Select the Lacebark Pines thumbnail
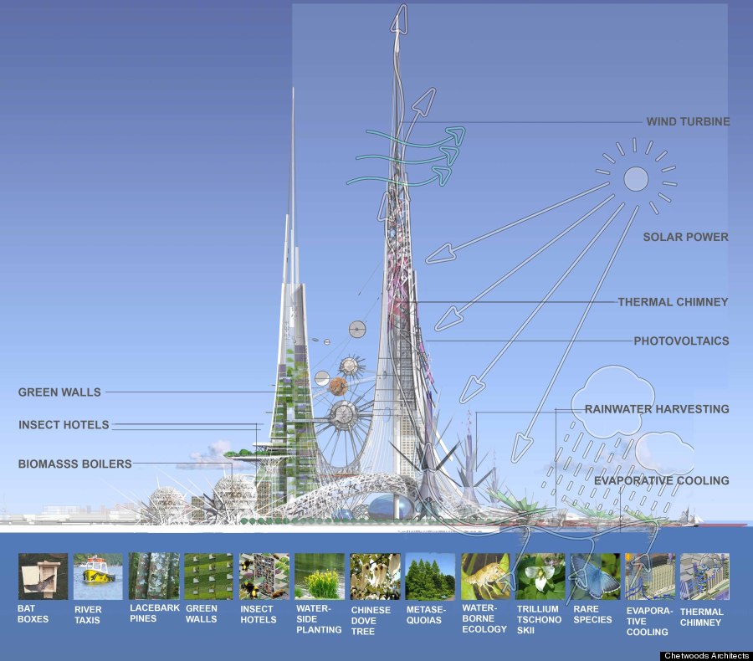Viewport: 753px width, 661px height. pyautogui.click(x=154, y=576)
